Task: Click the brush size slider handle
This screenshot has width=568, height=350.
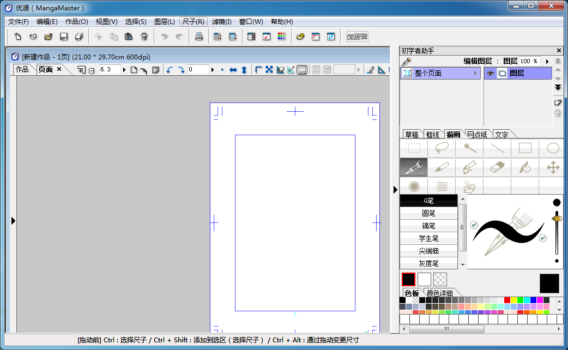Action: 557,219
